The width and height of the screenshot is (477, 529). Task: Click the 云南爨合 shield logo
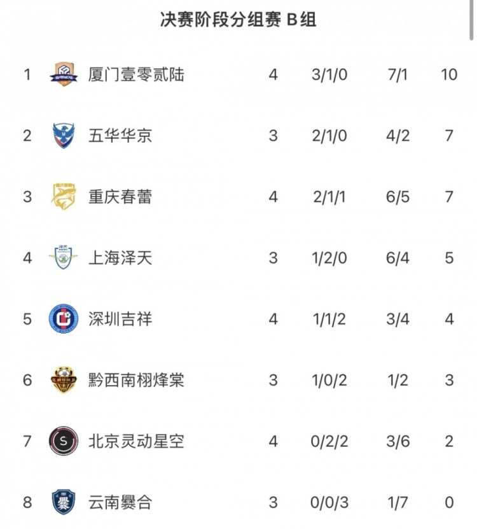[64, 502]
